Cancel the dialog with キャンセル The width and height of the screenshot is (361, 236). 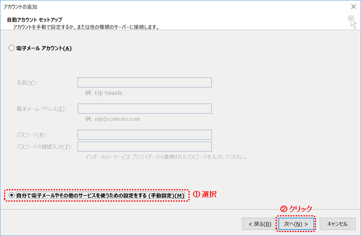pyautogui.click(x=337, y=224)
